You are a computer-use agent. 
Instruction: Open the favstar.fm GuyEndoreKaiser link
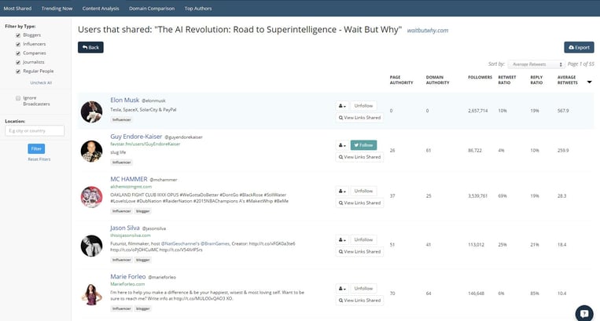pyautogui.click(x=145, y=144)
